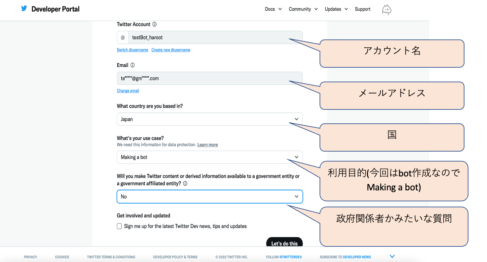
Task: Click the Let's do this button
Action: (284, 242)
